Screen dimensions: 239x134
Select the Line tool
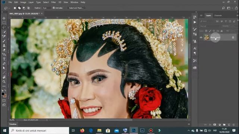4,73
